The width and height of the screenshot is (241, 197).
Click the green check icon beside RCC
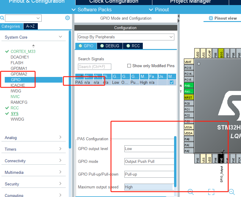[7, 108]
